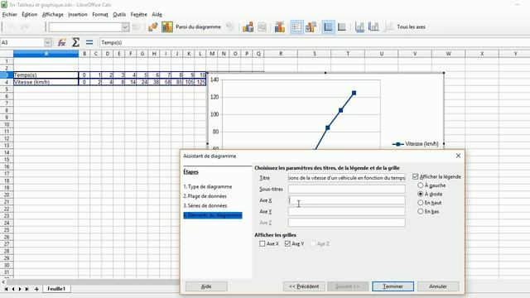Toggle the horizontal grids icon
Viewport: 530px width, 298px height.
click(328, 27)
